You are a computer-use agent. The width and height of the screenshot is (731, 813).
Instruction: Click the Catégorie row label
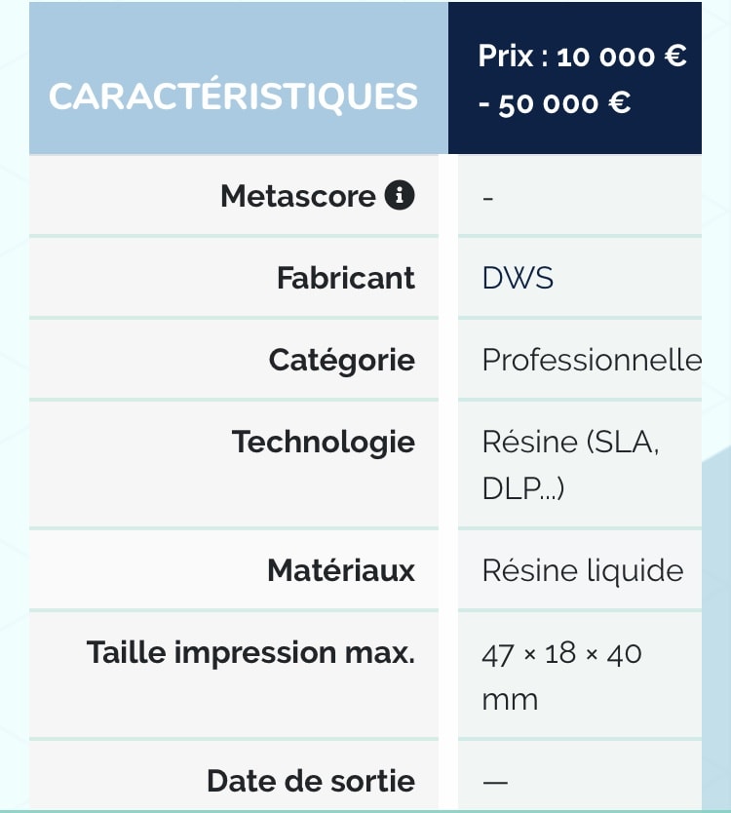click(342, 361)
